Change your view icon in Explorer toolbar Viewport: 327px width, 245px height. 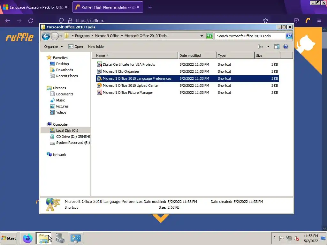(x=261, y=47)
